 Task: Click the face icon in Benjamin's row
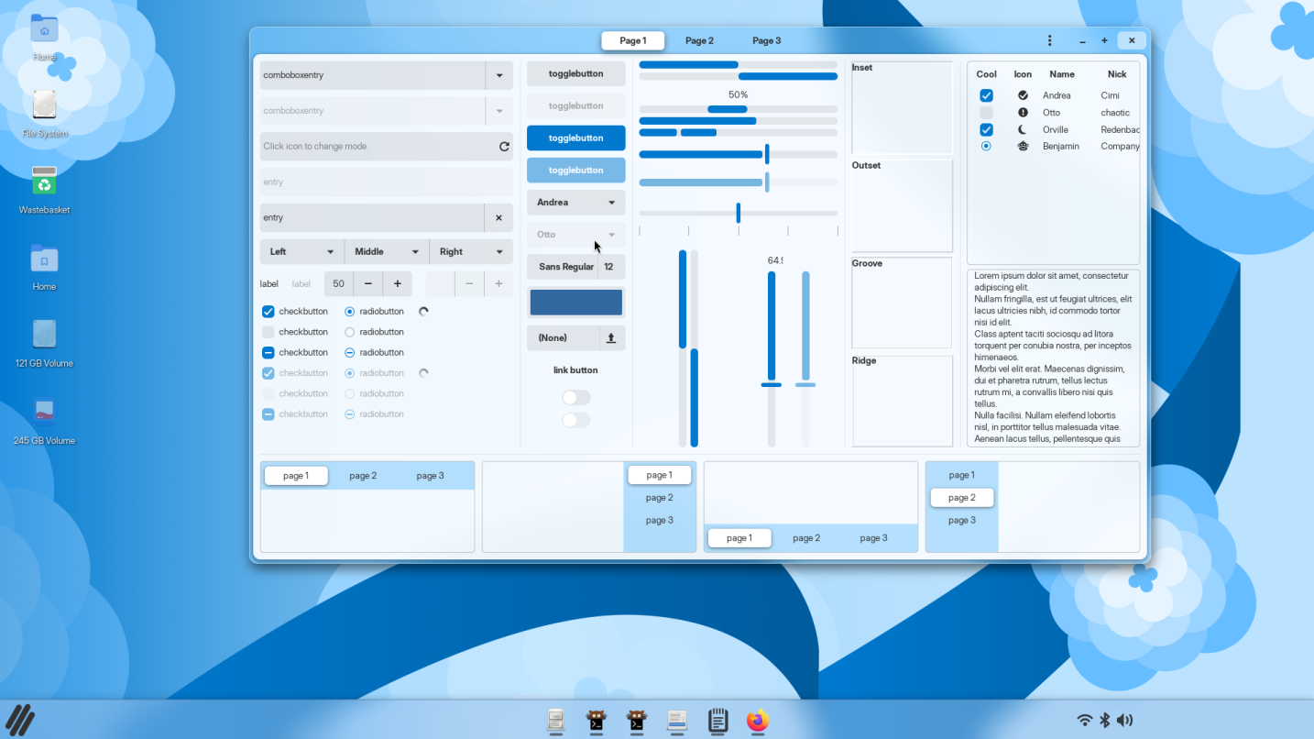[1023, 146]
